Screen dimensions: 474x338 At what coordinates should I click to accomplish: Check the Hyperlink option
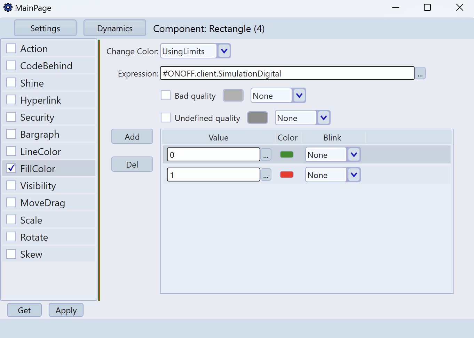[x=11, y=100]
